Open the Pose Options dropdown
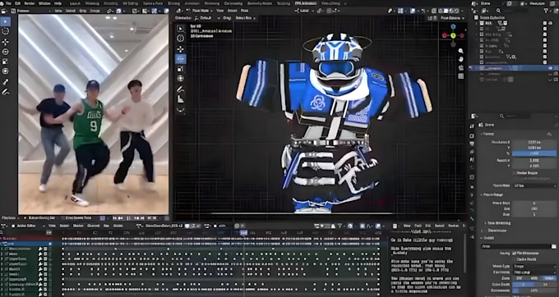Viewport: 559px width, 297px height. pos(452,18)
